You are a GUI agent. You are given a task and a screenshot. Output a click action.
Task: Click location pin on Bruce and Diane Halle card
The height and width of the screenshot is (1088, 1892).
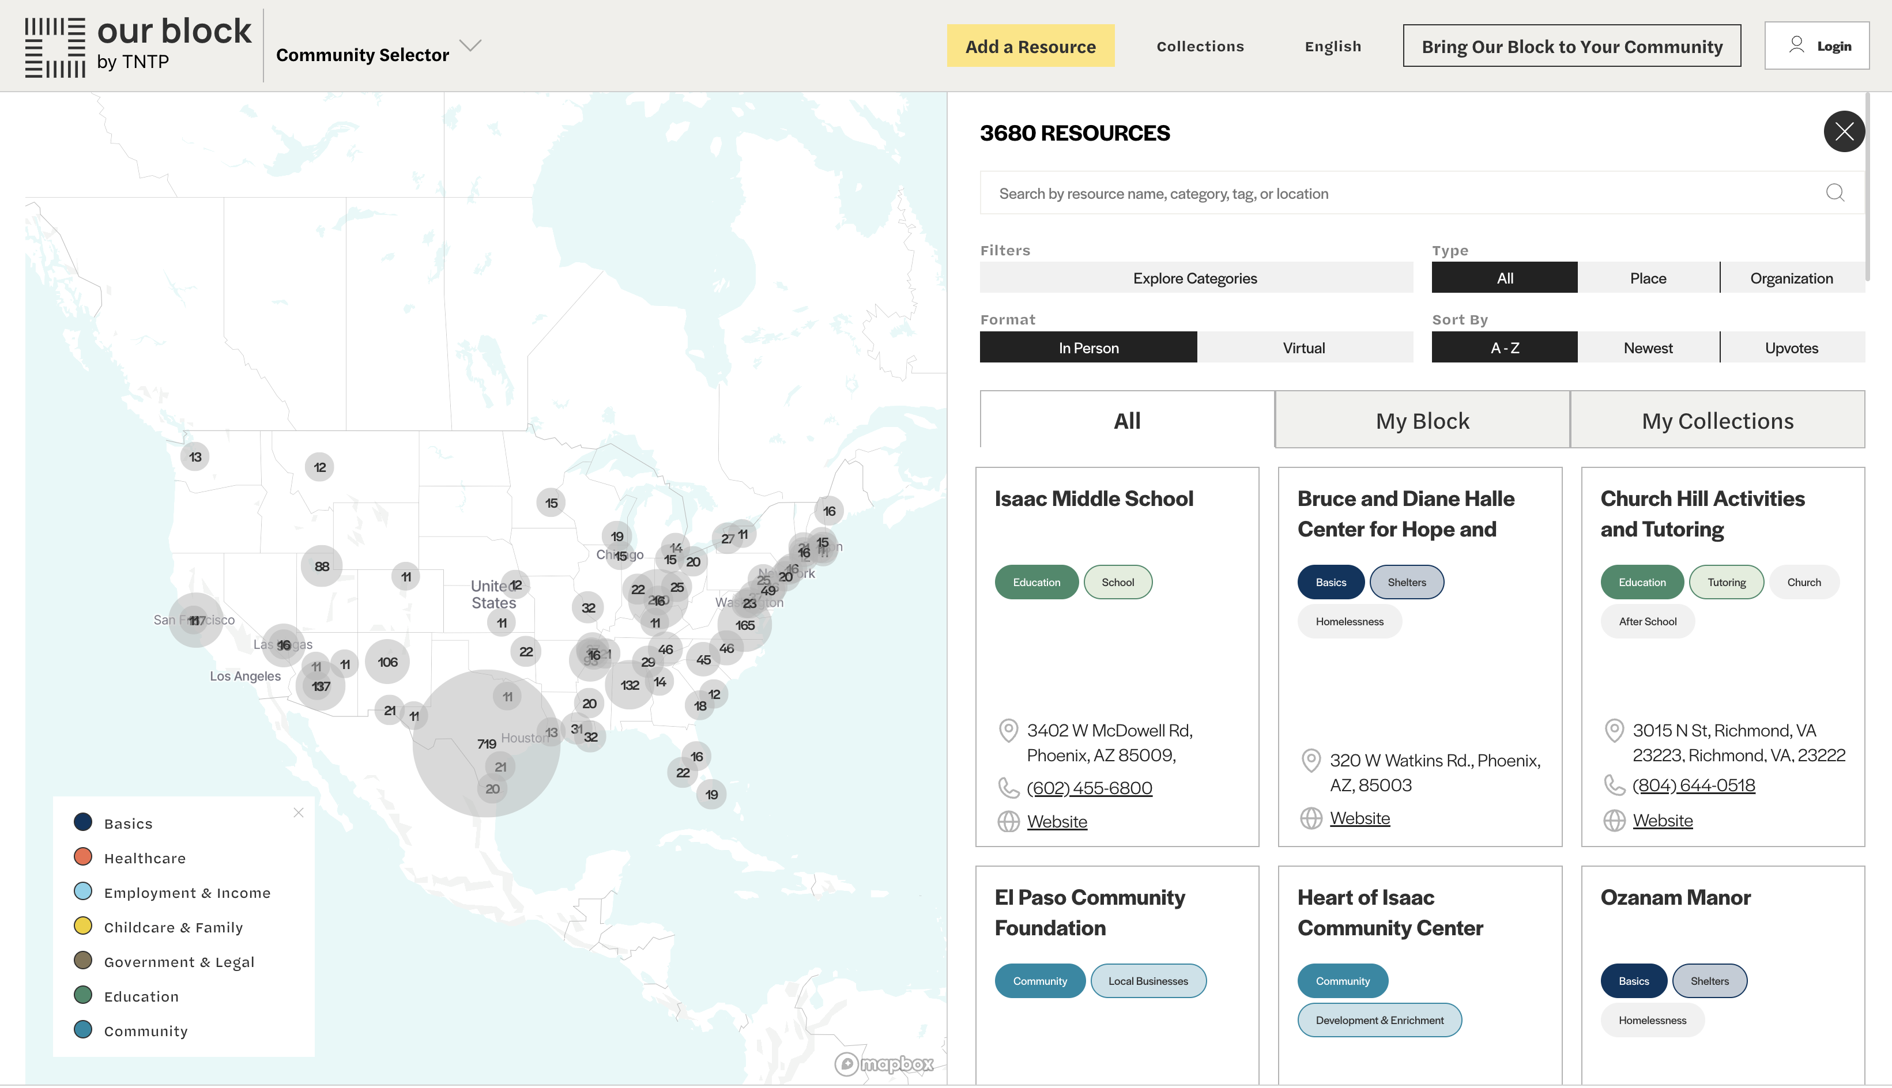[1310, 760]
